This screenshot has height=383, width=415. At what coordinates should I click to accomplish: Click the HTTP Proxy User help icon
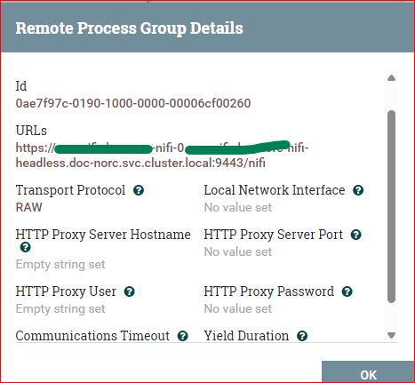tap(130, 291)
